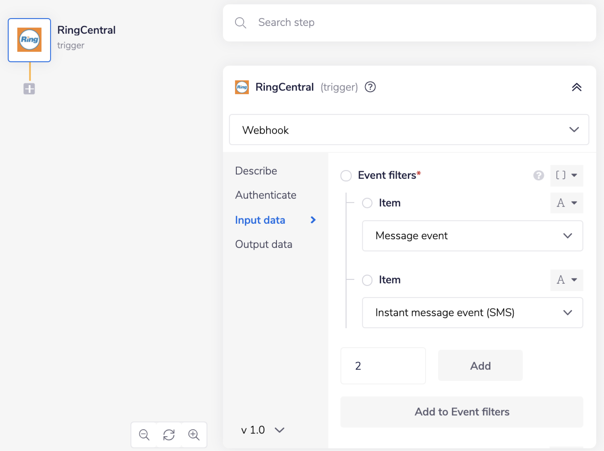Click the search magnifier in the Search step bar
This screenshot has width=604, height=451.
click(240, 23)
